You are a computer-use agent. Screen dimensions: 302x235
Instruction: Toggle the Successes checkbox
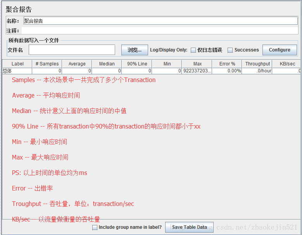pyautogui.click(x=230, y=50)
